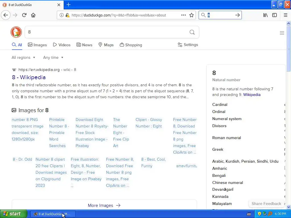Click the page scrollbar up arrow
This screenshot has height=218, width=291.
(289, 23)
